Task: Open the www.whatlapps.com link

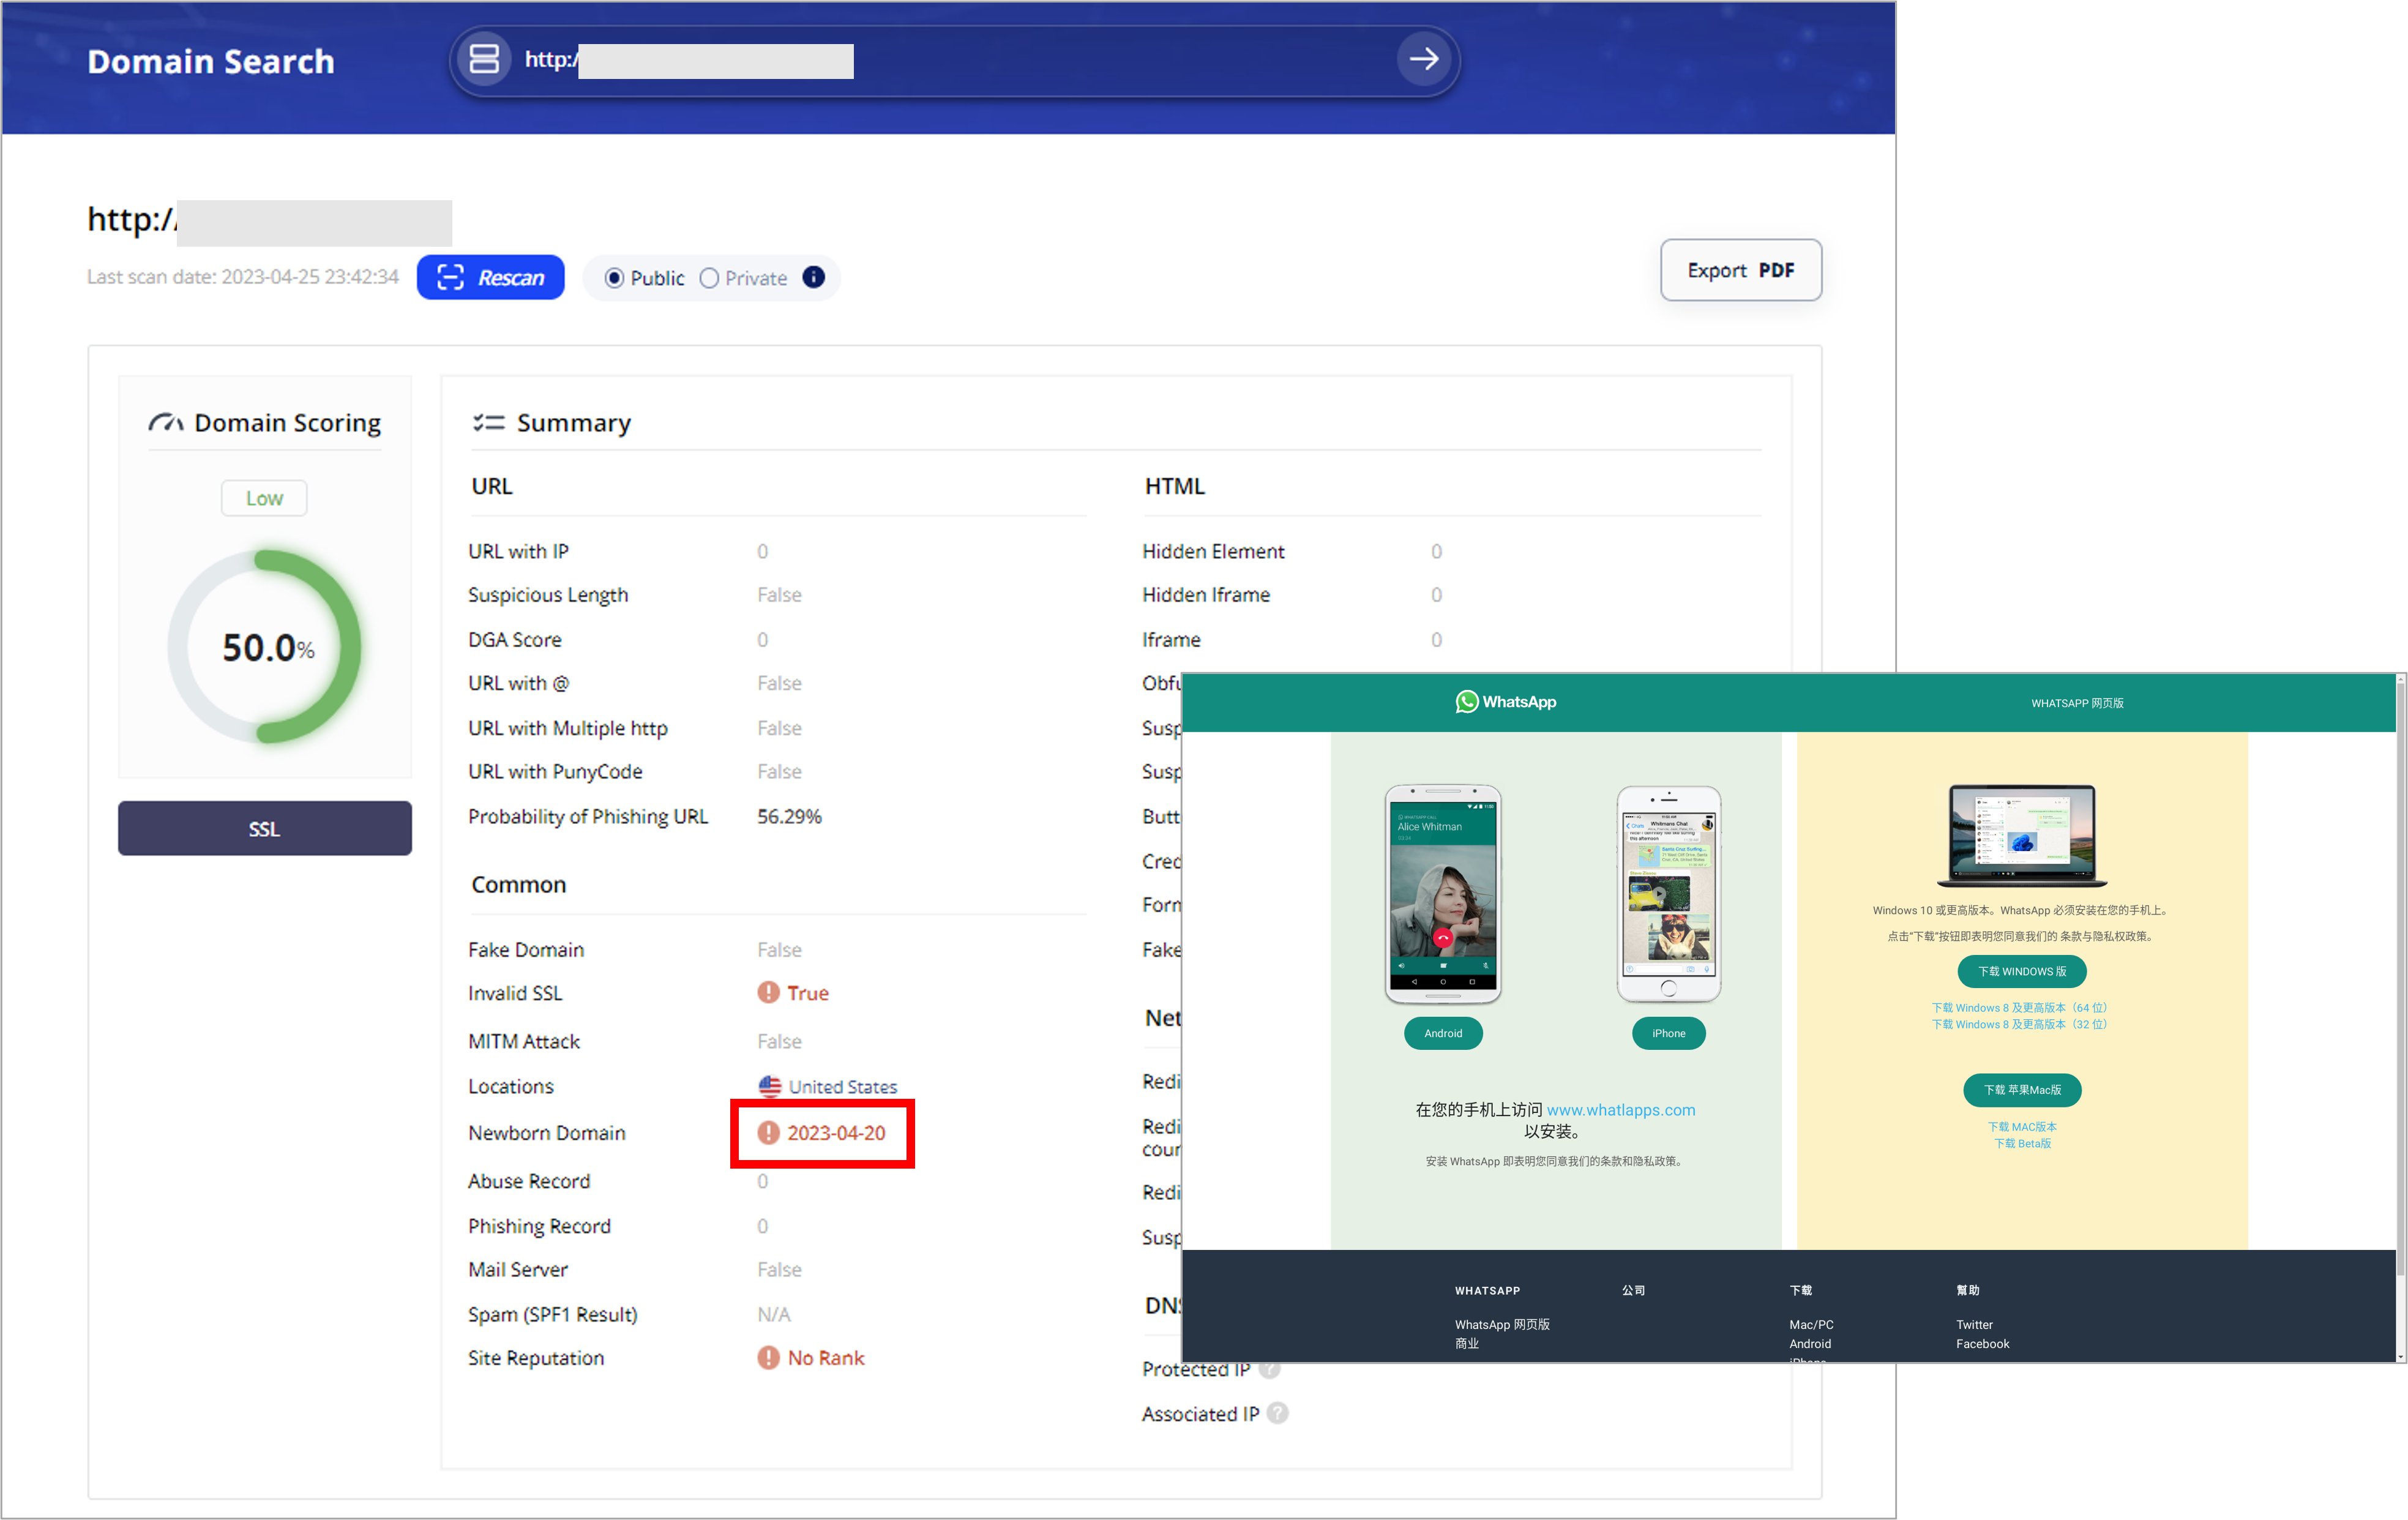Action: 1620,1109
